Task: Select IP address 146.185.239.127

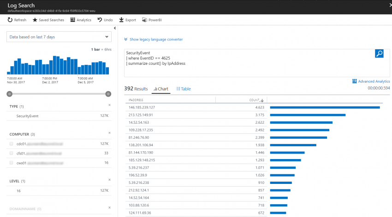Action: [142, 108]
